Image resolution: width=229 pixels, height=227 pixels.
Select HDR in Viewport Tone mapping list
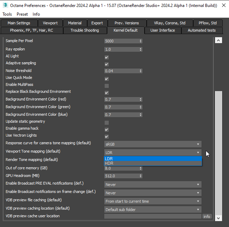coord(153,163)
